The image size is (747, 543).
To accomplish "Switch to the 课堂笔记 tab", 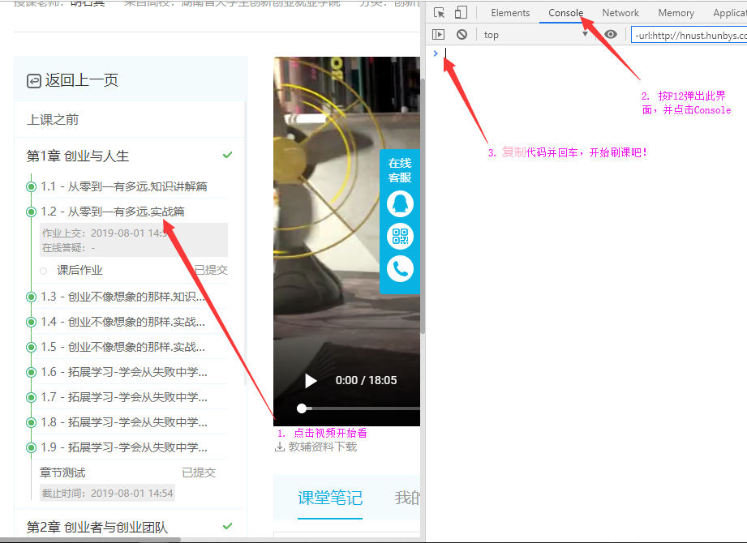I will pos(330,498).
